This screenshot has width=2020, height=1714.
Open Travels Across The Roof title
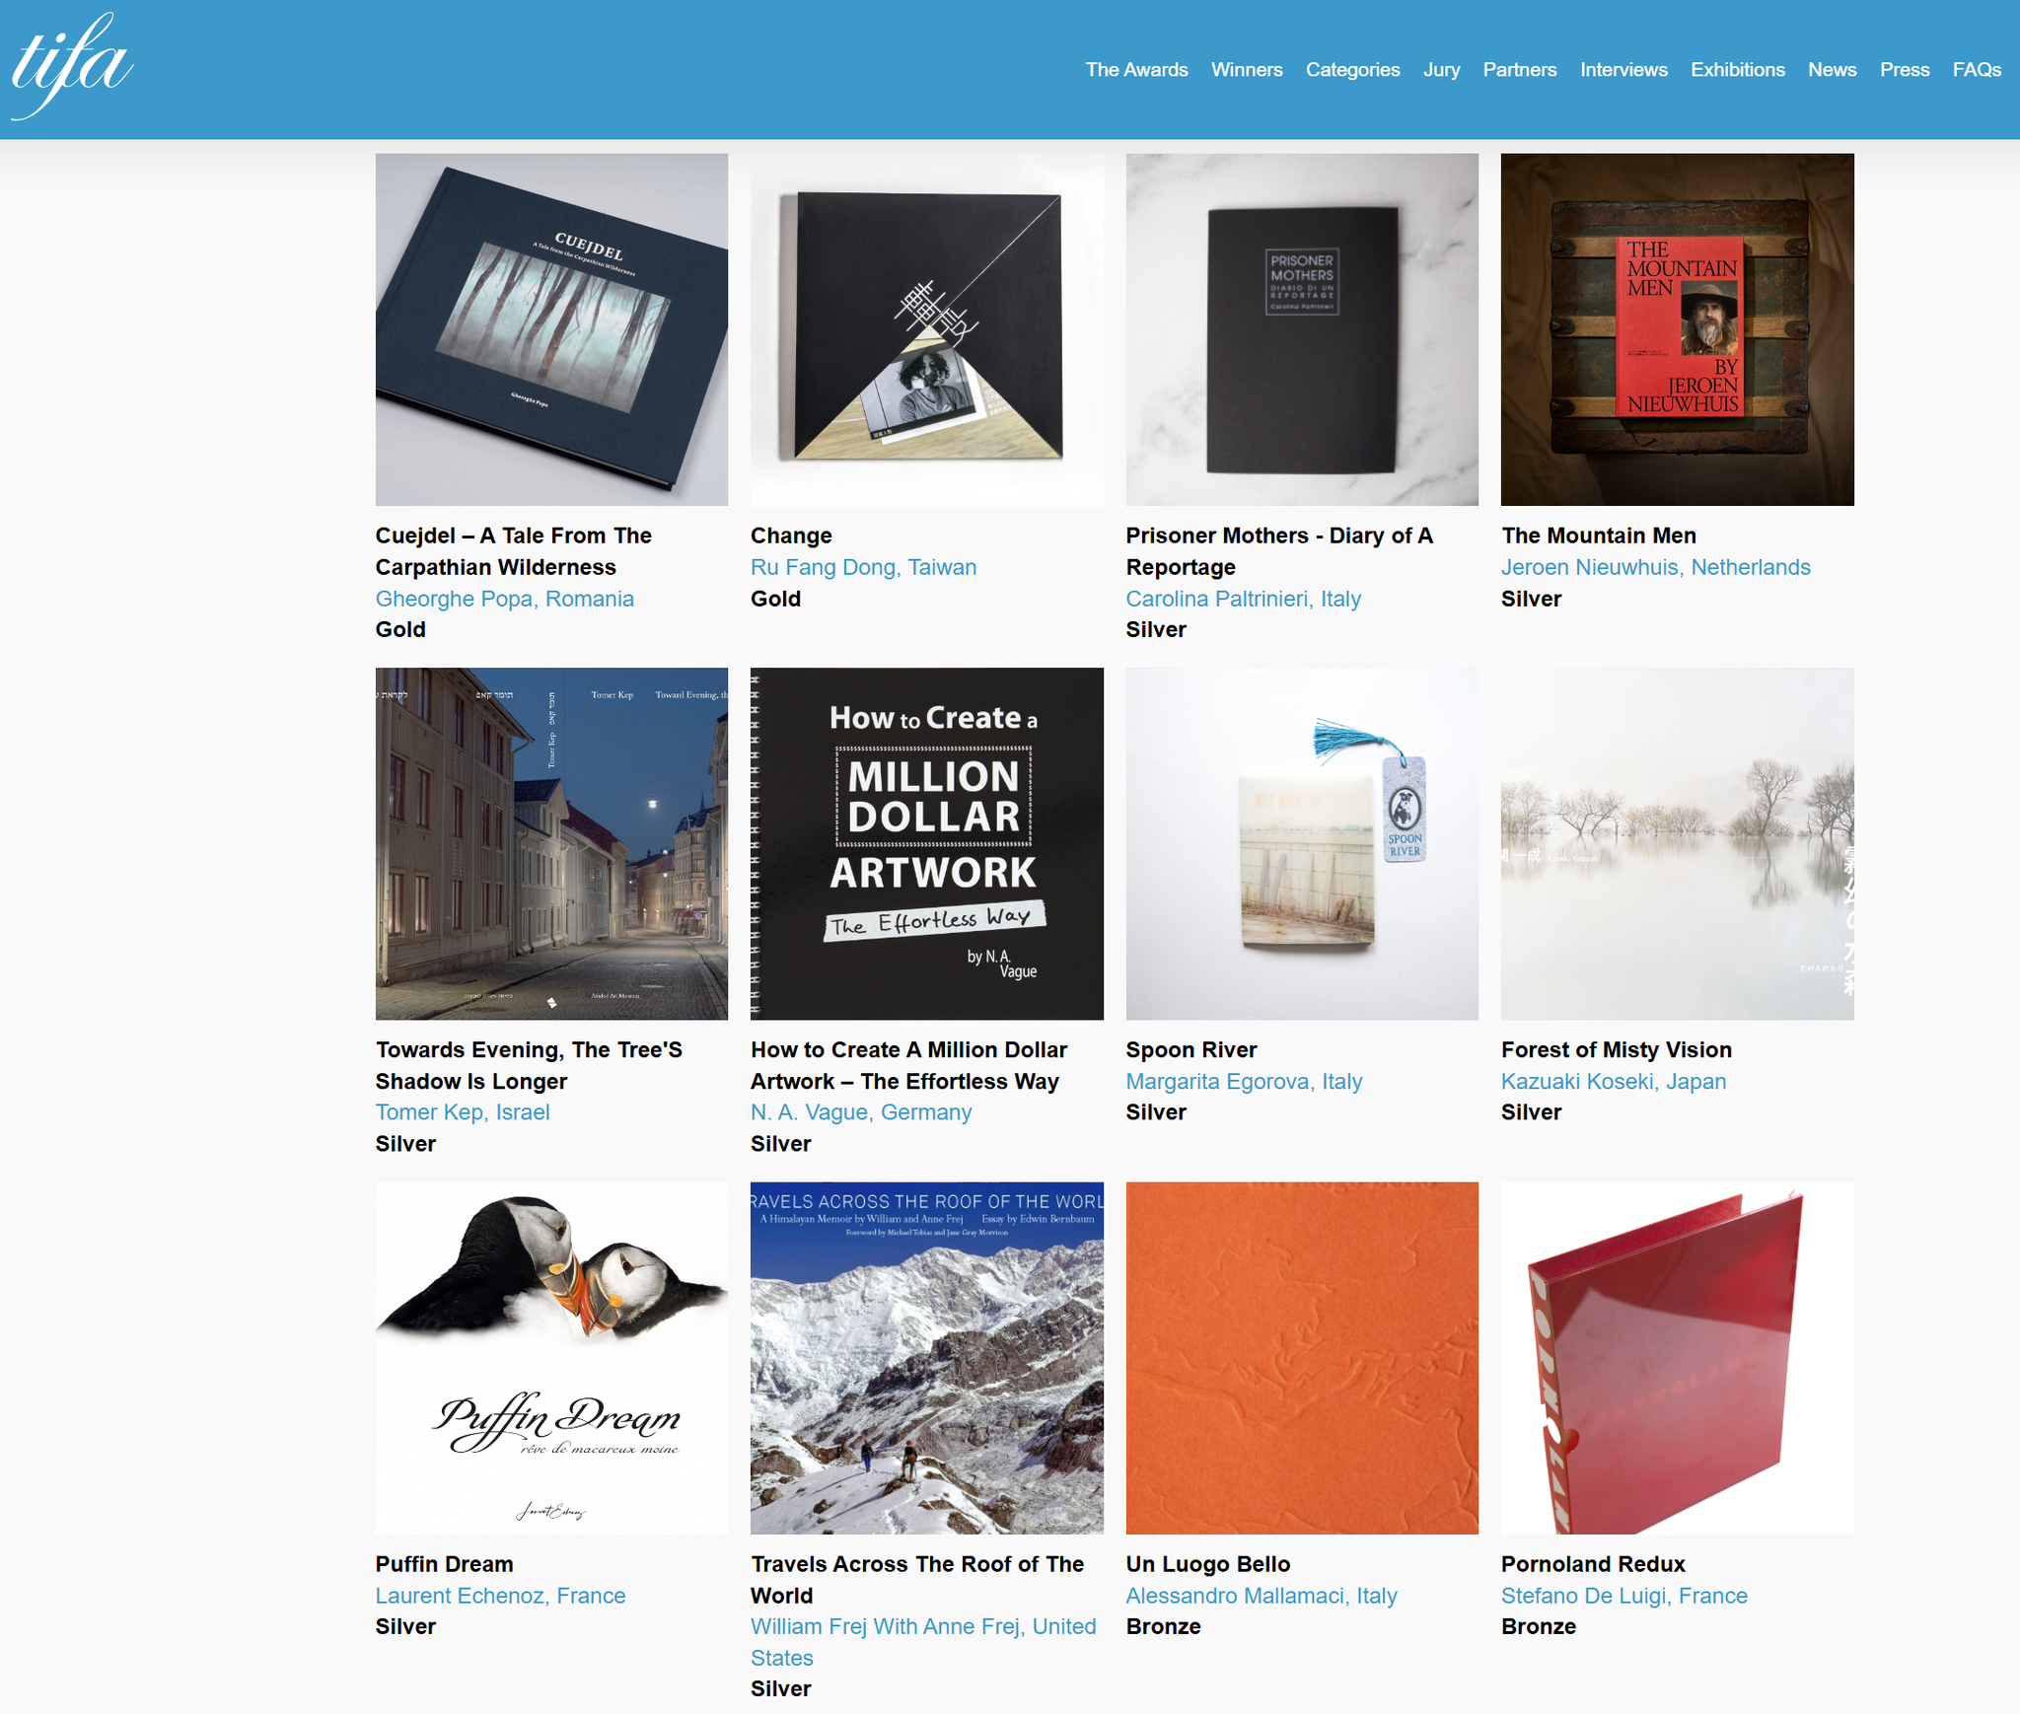pos(917,1580)
